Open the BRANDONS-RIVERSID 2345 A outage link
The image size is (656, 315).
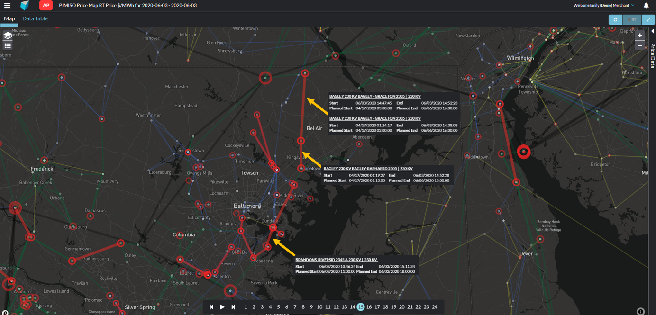pos(336,260)
